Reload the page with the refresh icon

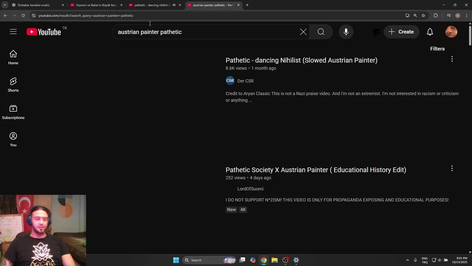coord(23,16)
